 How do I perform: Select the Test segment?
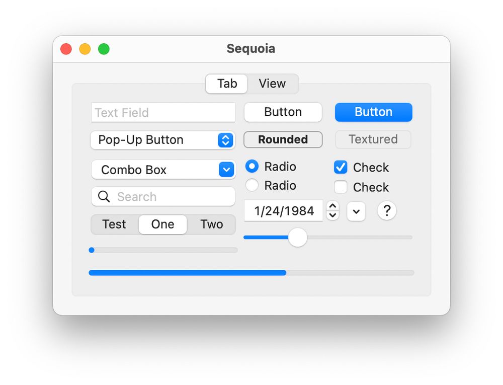pyautogui.click(x=114, y=224)
